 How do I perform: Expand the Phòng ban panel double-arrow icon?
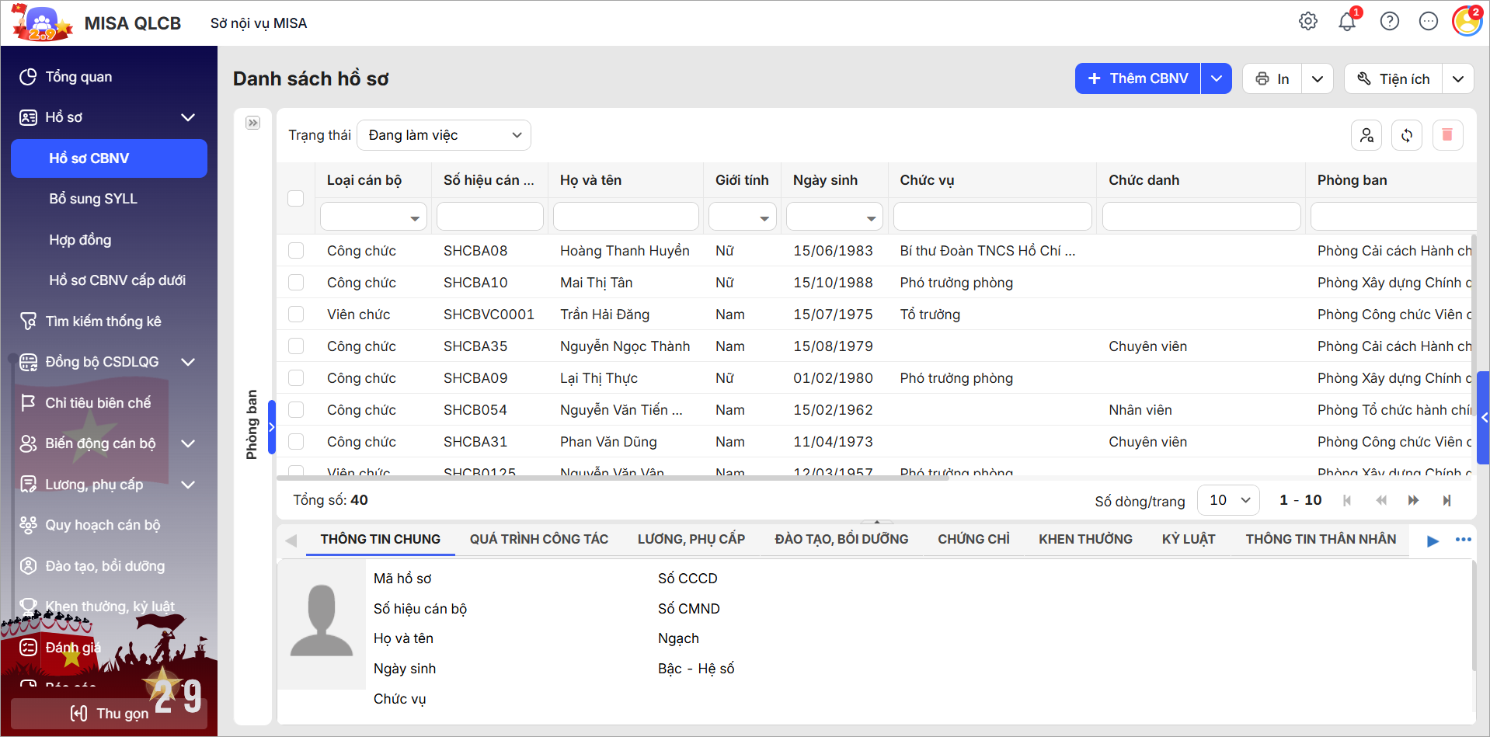253,123
